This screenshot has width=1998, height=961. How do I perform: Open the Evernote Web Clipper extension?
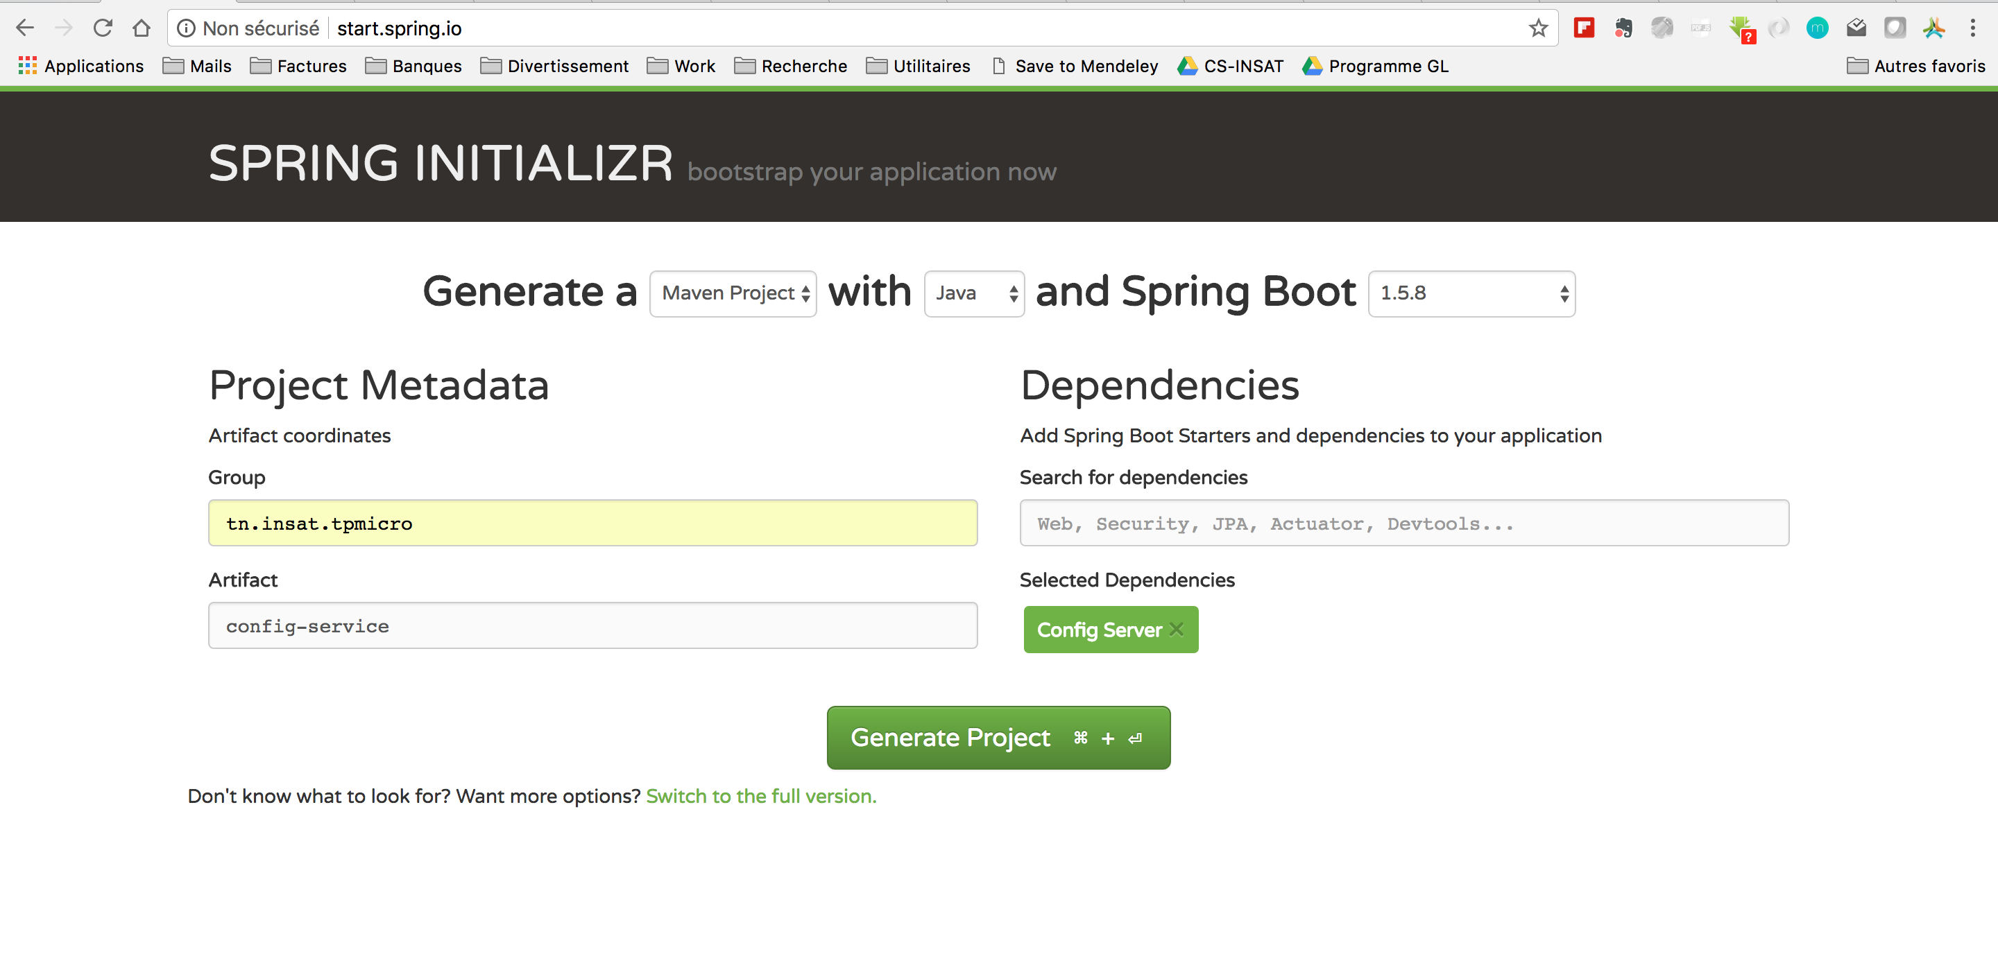click(x=1623, y=28)
